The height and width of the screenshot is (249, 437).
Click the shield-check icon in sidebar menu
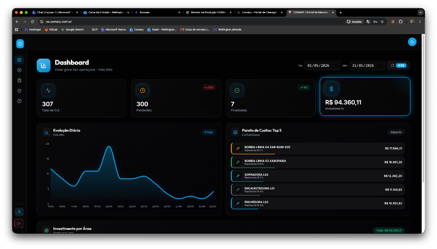[x=19, y=91]
